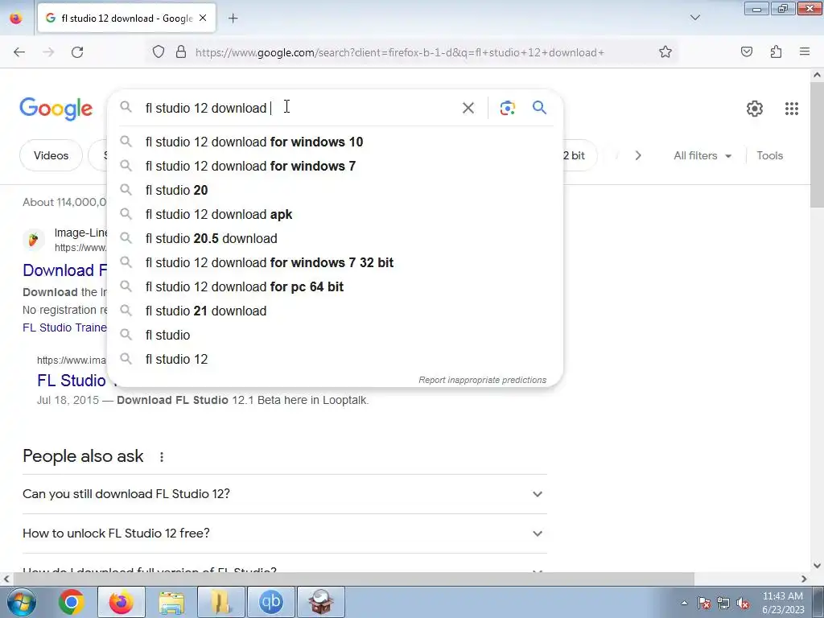Viewport: 824px width, 618px height.
Task: Open the Firefox hamburger application menu
Action: tap(805, 52)
